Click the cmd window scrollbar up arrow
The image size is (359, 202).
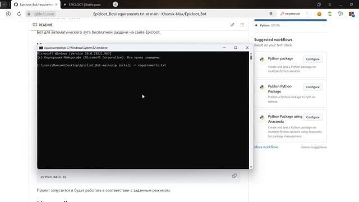click(x=251, y=53)
